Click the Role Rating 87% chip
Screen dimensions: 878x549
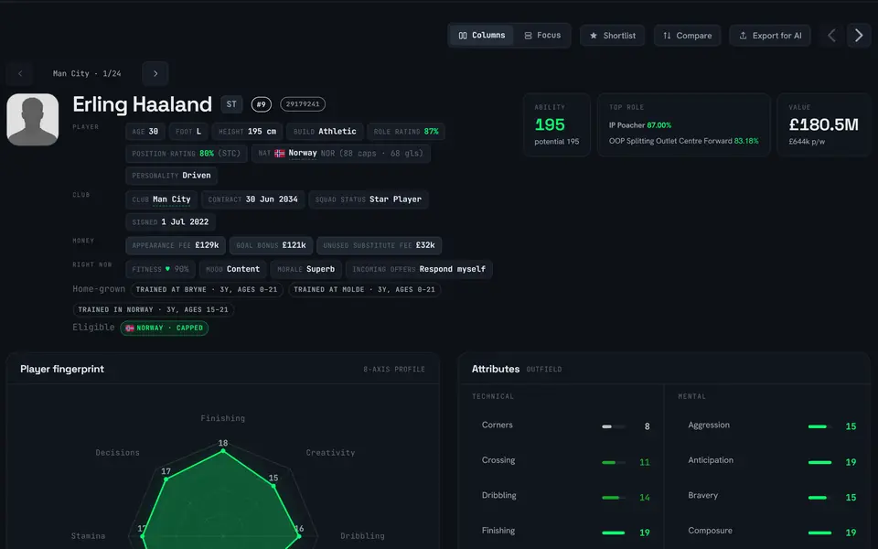tap(406, 132)
